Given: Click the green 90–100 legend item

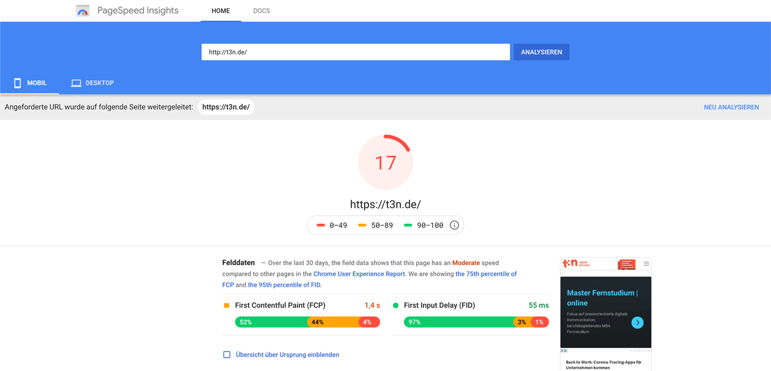Looking at the screenshot, I should (x=423, y=225).
